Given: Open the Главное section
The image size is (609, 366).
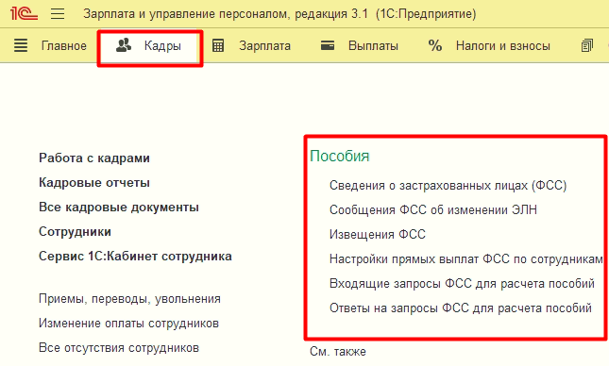Looking at the screenshot, I should (63, 46).
